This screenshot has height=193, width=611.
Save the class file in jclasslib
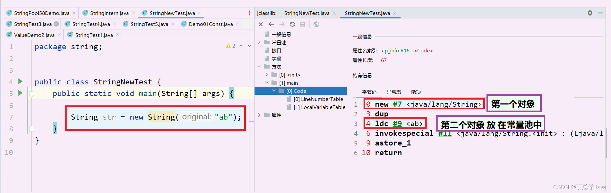click(303, 24)
